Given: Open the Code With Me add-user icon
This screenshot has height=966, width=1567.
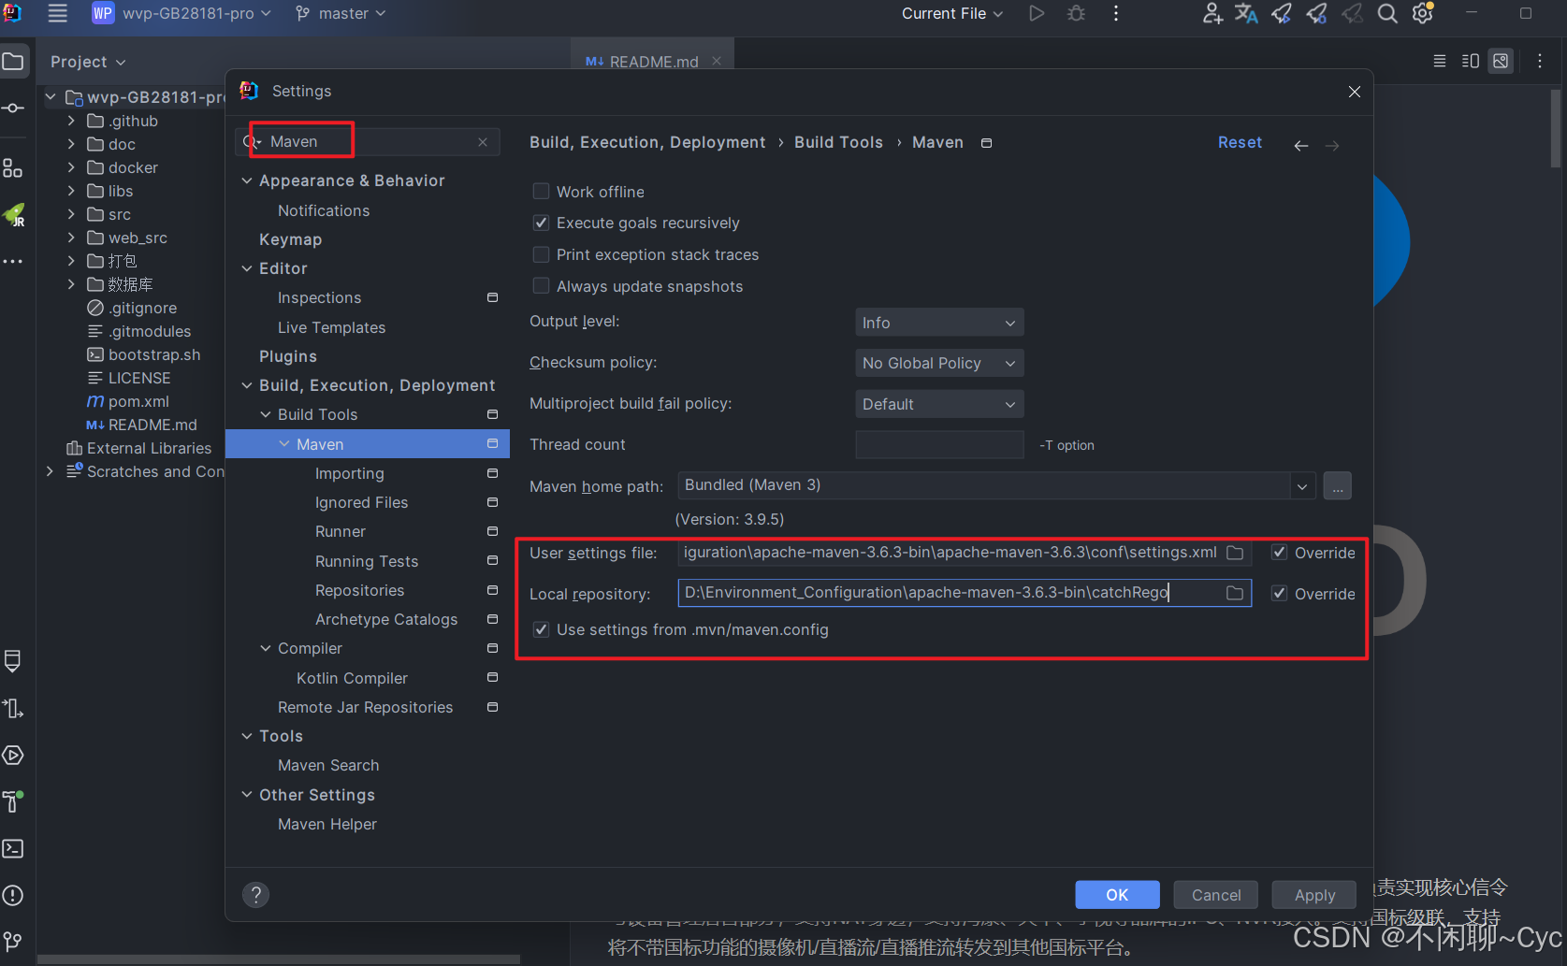Looking at the screenshot, I should pyautogui.click(x=1212, y=13).
